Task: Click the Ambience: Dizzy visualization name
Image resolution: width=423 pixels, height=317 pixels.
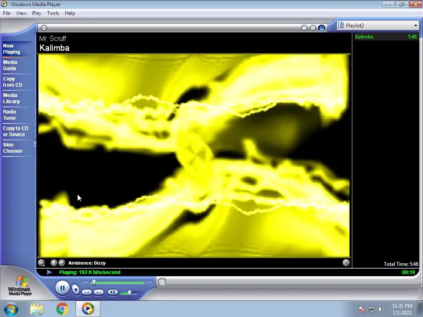Action: click(87, 263)
